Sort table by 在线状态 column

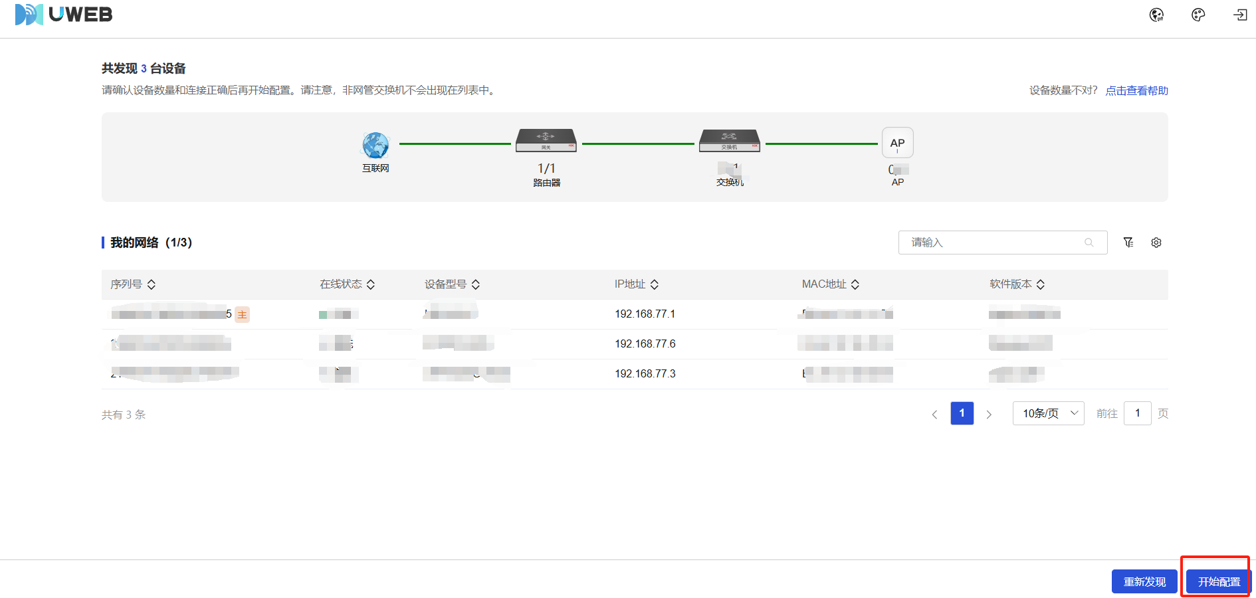(x=371, y=284)
